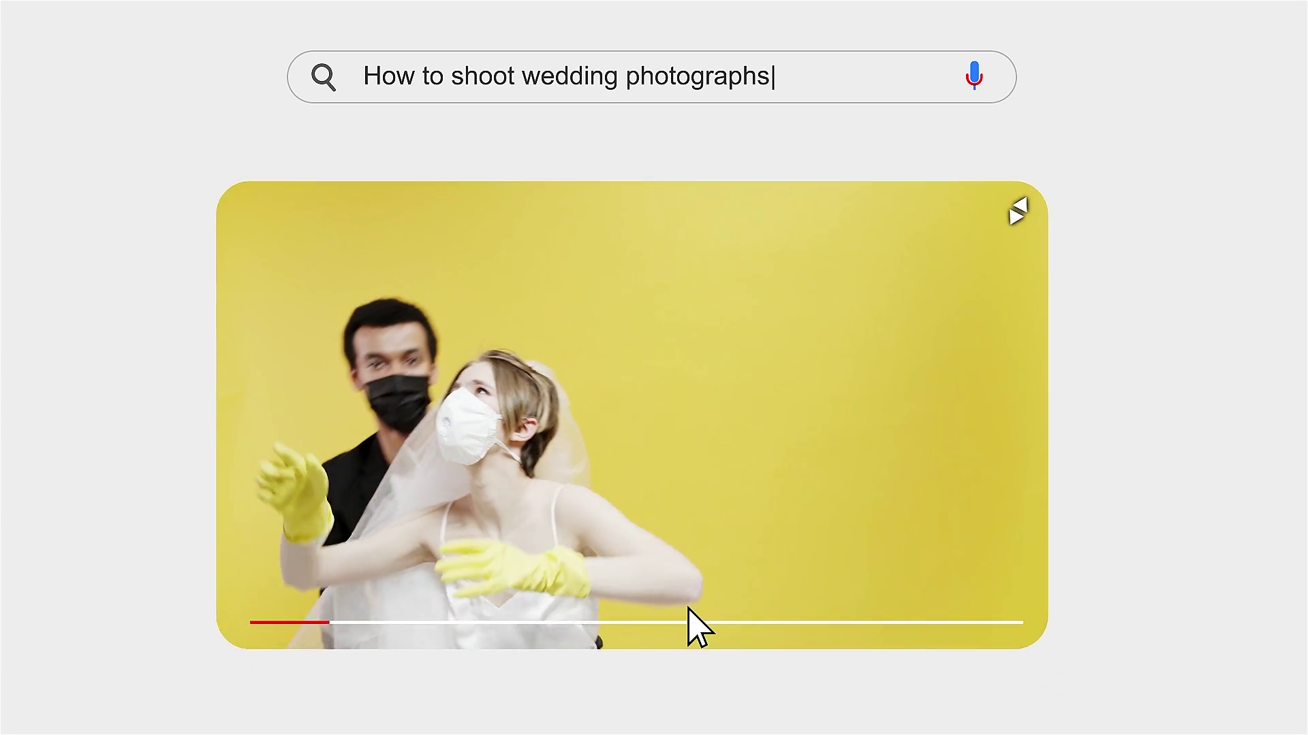1308x735 pixels.
Task: Click the very start of the video progress bar
Action: pos(251,622)
